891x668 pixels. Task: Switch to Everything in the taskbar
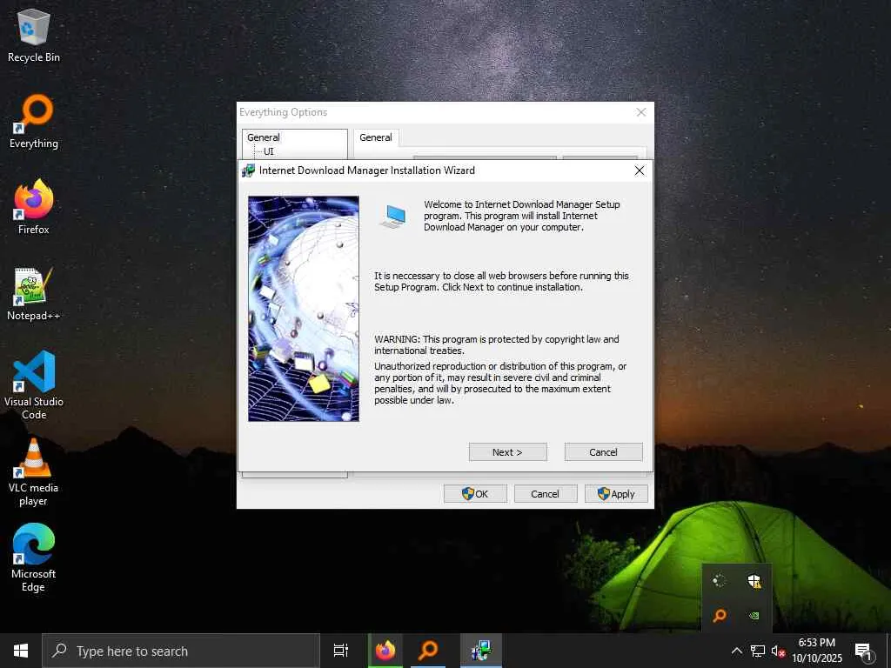click(x=428, y=651)
